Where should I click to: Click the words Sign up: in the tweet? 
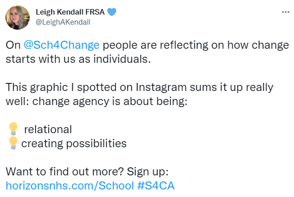(148, 172)
